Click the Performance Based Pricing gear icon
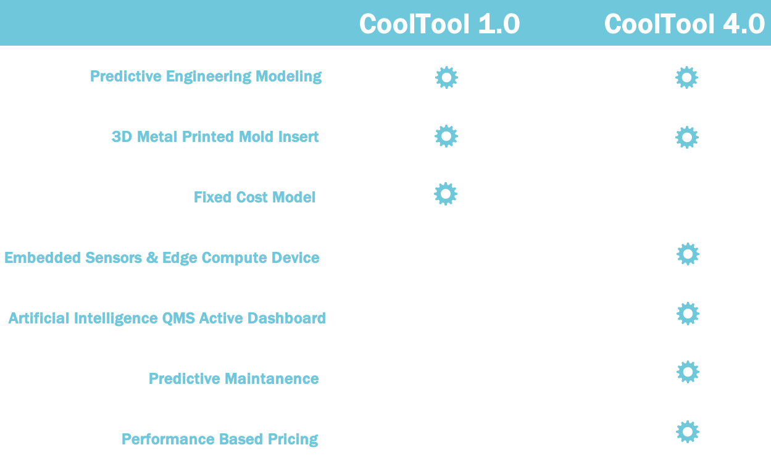This screenshot has height=458, width=771. (x=687, y=431)
